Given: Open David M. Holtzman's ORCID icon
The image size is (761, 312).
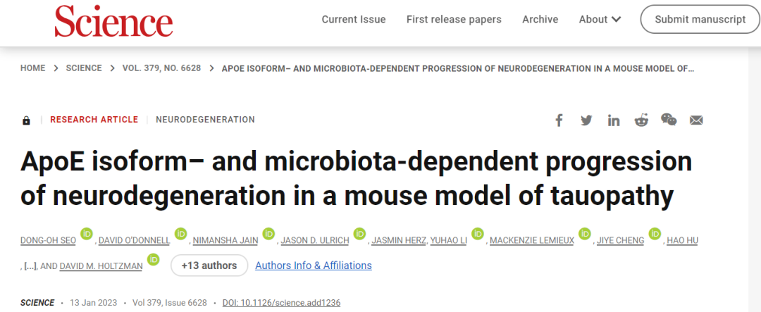Looking at the screenshot, I should (154, 259).
